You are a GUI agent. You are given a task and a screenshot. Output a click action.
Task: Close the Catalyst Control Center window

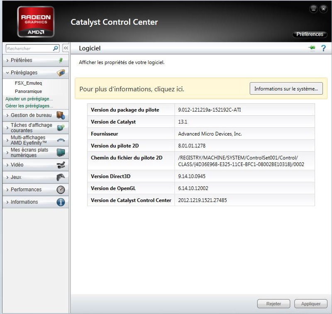323,9
